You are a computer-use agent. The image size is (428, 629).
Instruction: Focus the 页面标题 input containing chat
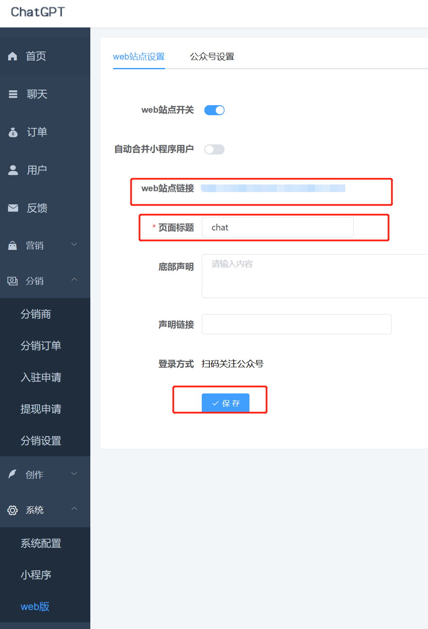pyautogui.click(x=278, y=227)
